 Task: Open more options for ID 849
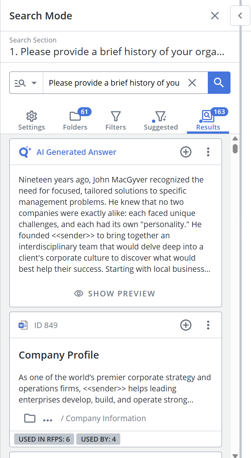[x=208, y=325]
